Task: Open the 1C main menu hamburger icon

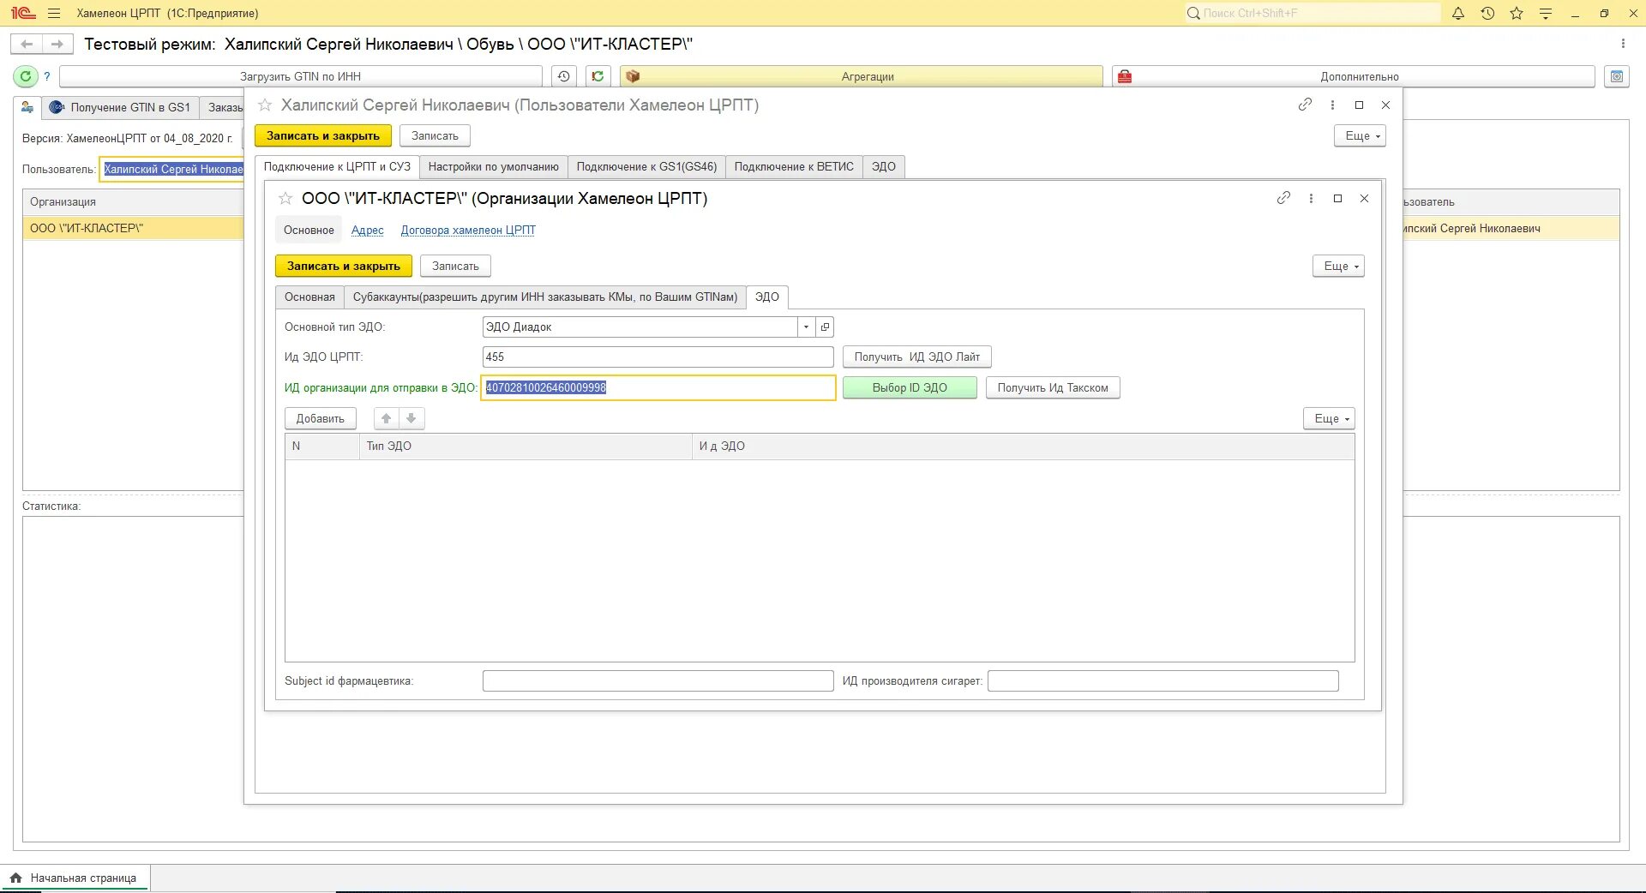Action: [x=54, y=14]
